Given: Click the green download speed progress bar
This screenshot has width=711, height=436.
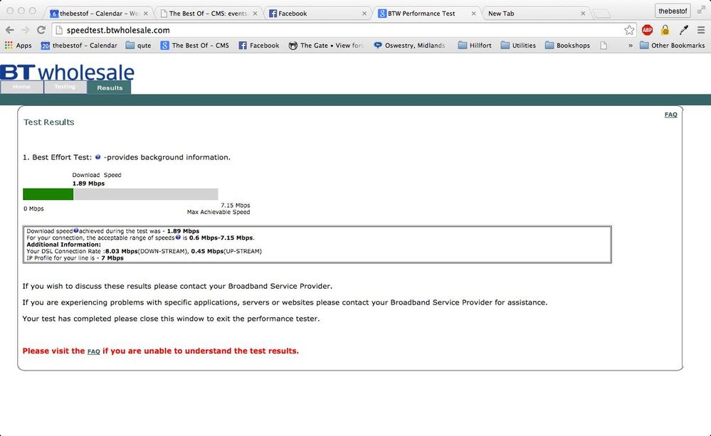Looking at the screenshot, I should click(48, 194).
